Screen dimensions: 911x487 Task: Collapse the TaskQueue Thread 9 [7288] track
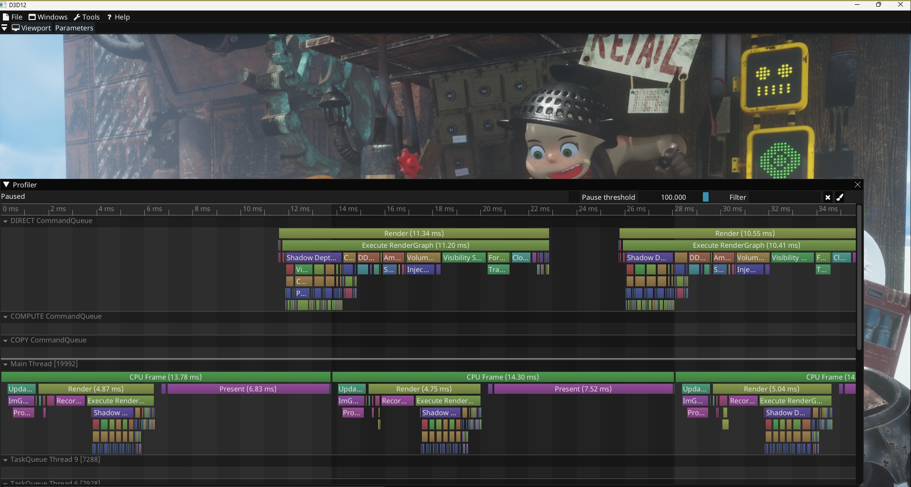point(5,460)
